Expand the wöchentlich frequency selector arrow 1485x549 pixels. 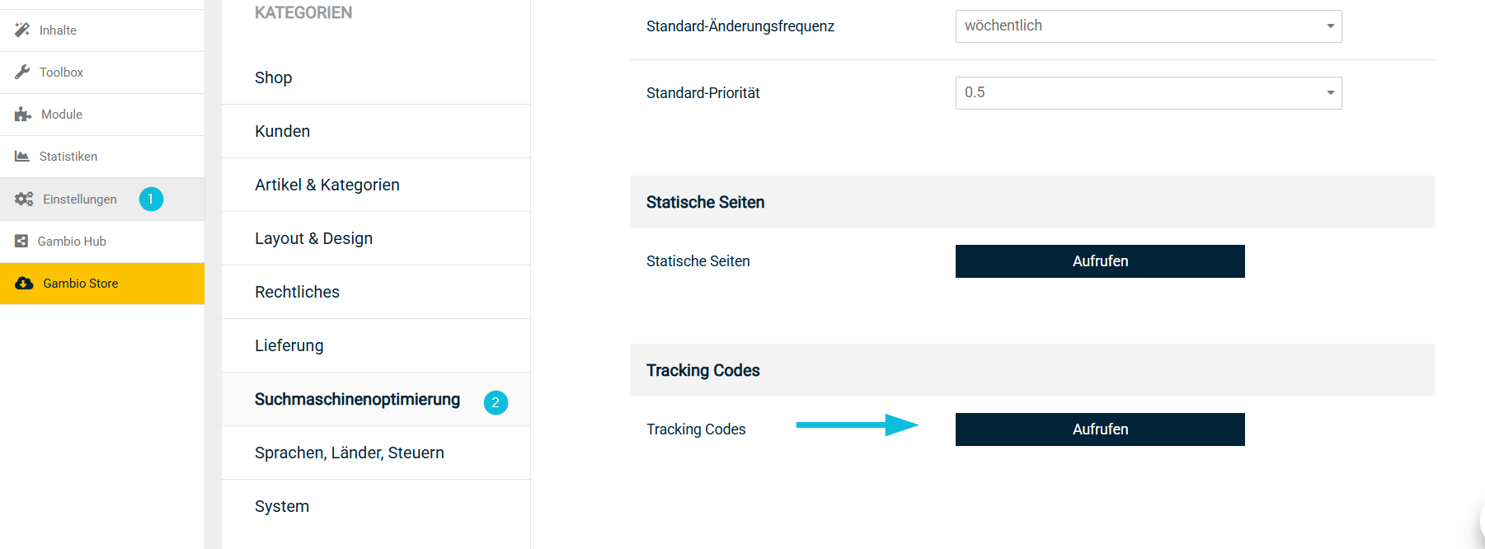pos(1331,26)
